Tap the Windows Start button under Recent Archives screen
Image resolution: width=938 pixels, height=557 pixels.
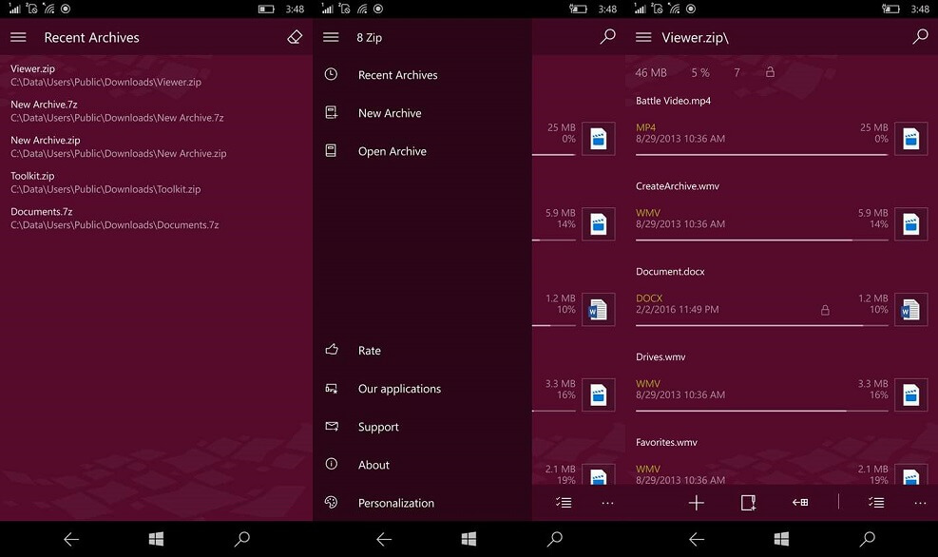pyautogui.click(x=156, y=539)
